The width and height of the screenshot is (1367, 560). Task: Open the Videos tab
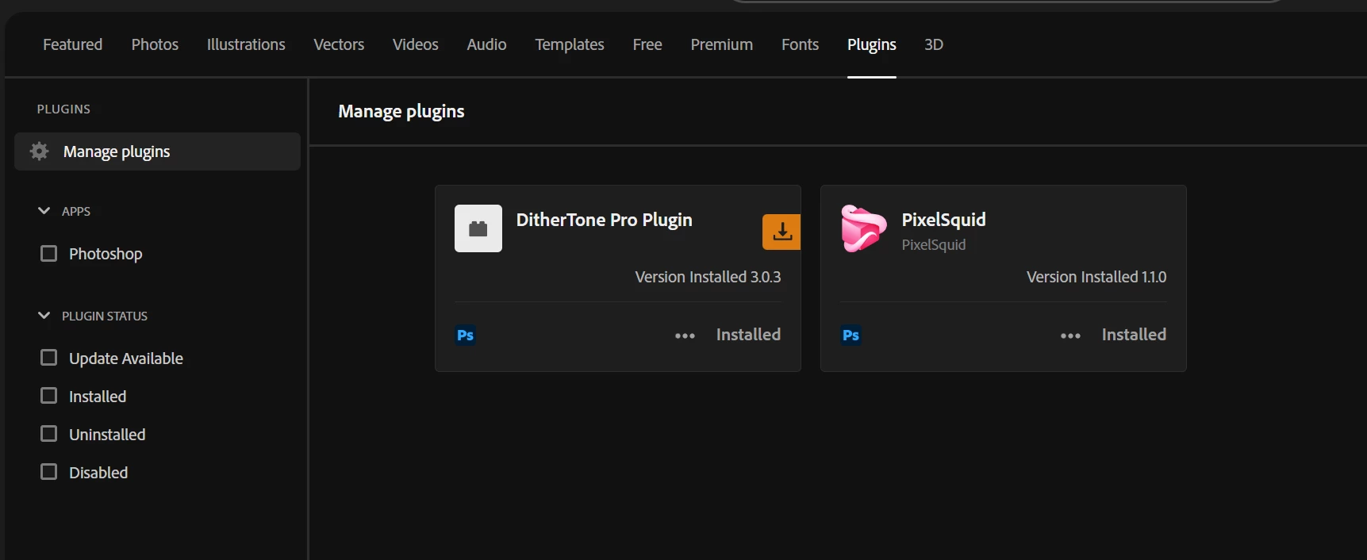pos(416,44)
